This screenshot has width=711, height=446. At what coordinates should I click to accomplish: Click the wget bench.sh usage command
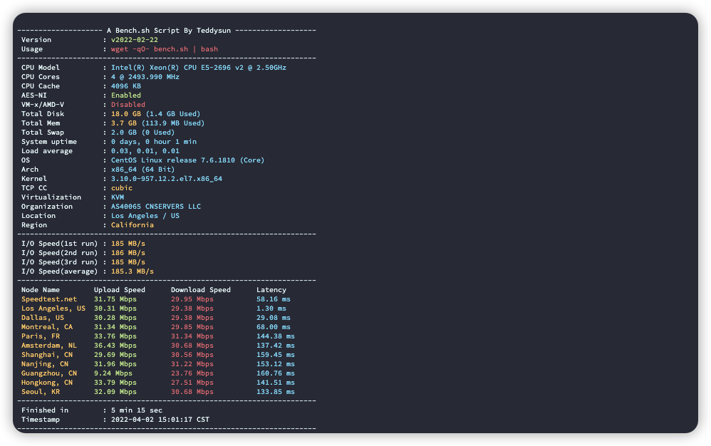pyautogui.click(x=165, y=49)
